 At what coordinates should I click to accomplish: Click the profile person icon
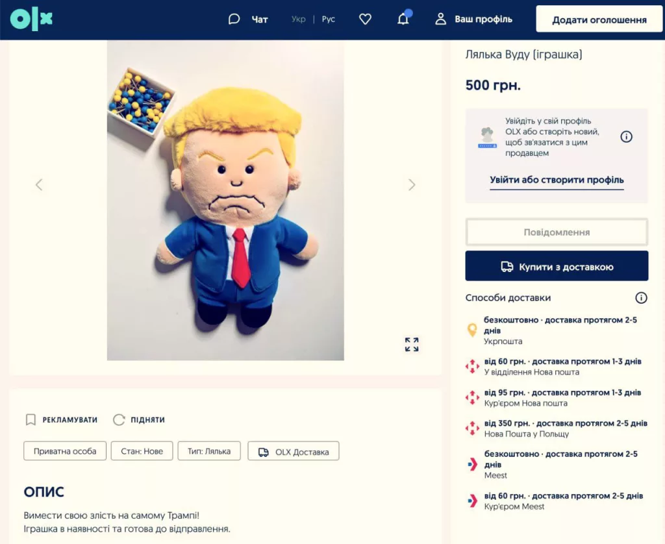(x=442, y=19)
